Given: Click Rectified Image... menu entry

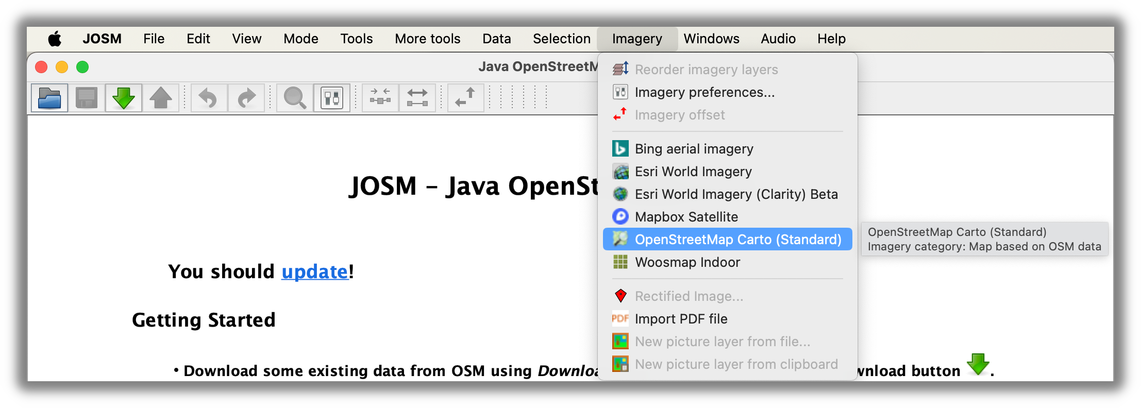Looking at the screenshot, I should [x=727, y=296].
